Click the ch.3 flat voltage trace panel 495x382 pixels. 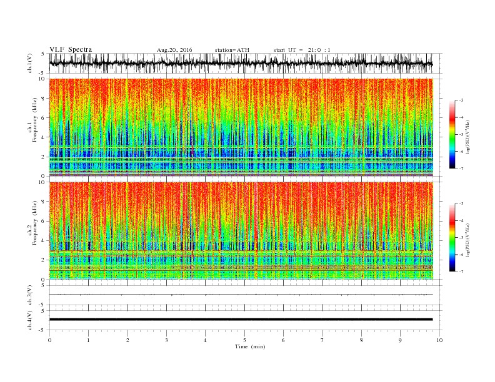[246, 295]
